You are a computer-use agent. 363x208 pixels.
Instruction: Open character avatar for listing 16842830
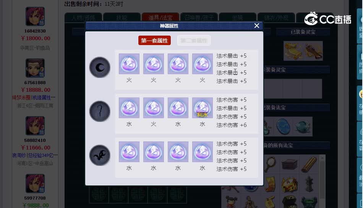(x=35, y=16)
